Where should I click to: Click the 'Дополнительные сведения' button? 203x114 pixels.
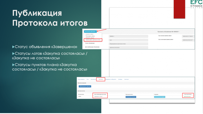(x=160, y=97)
